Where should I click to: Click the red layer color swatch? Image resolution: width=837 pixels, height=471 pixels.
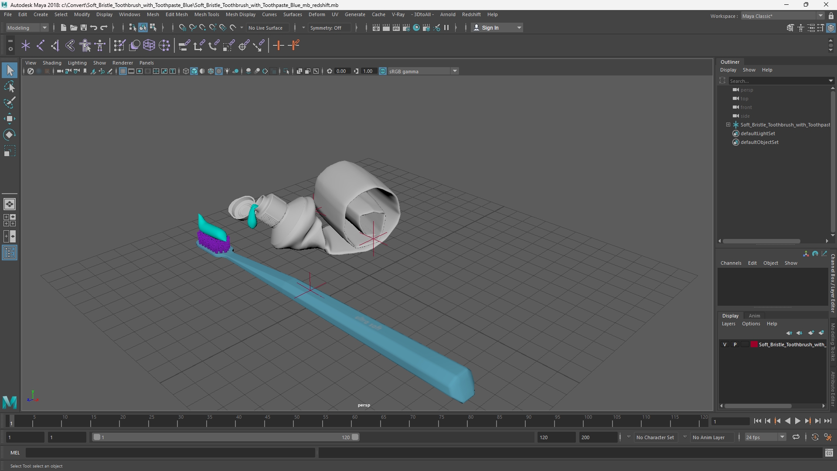754,345
